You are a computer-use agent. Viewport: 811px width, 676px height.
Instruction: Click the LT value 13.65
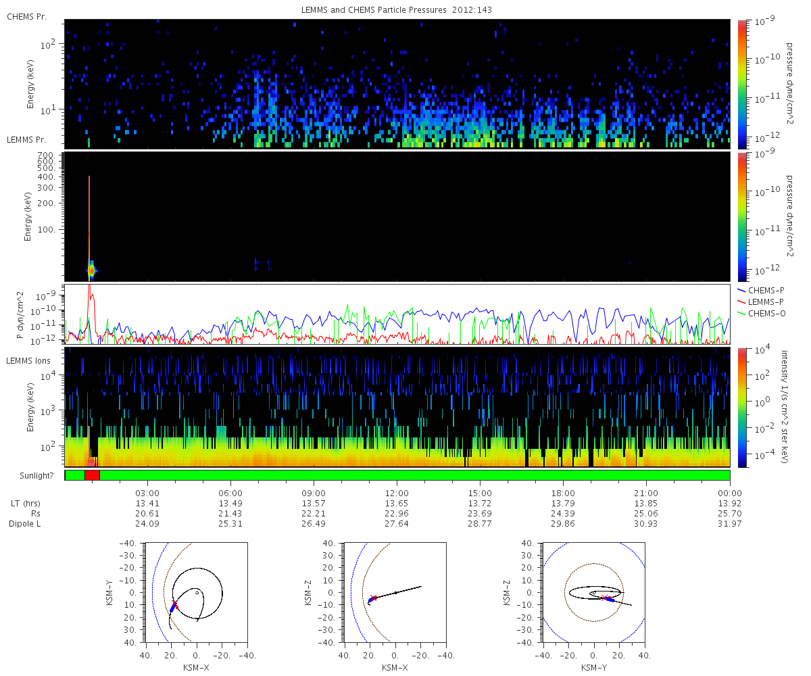pos(397,504)
